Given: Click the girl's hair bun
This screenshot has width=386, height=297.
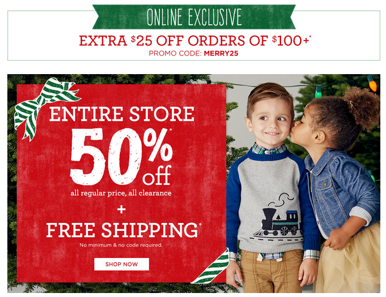Looking at the screenshot, I should pyautogui.click(x=363, y=108).
